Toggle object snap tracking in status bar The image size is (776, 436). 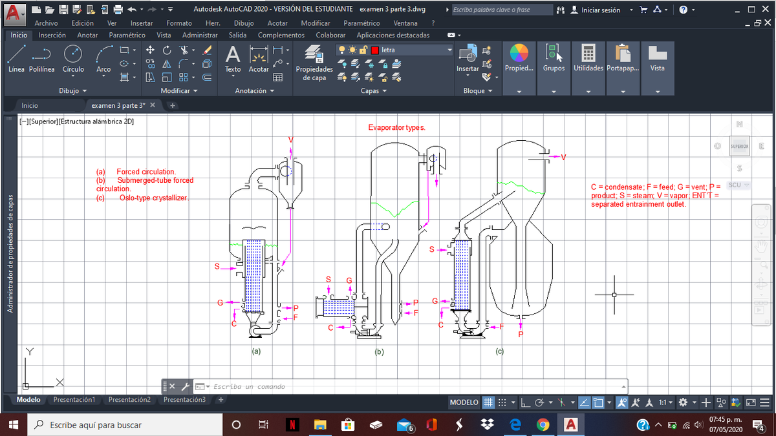[584, 402]
